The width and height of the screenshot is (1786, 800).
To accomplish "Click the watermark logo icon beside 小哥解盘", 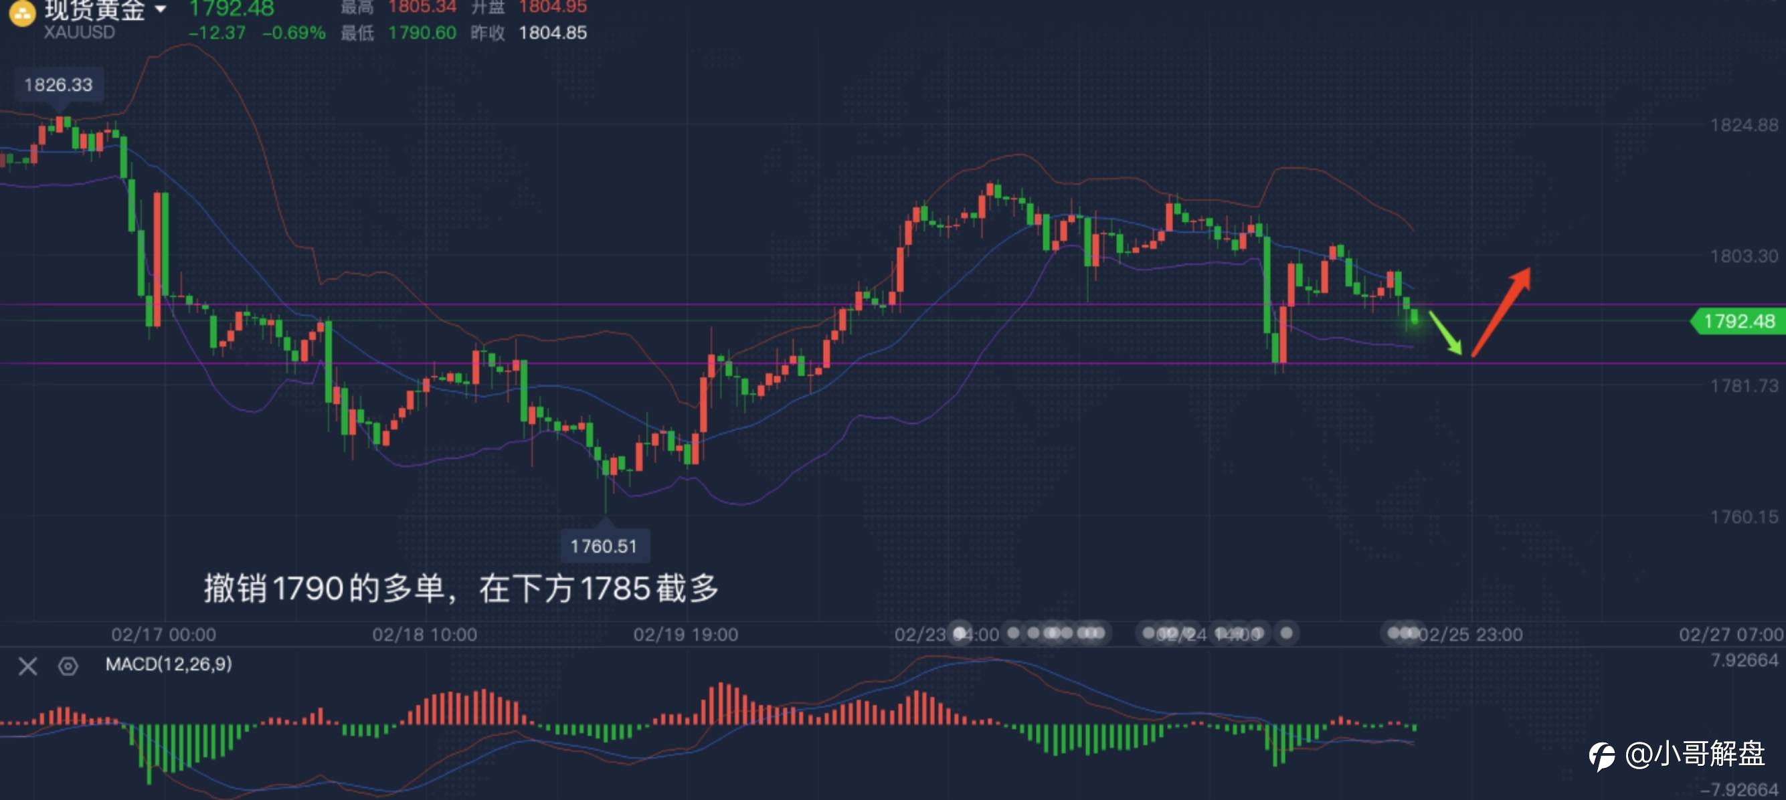I will click(x=1602, y=756).
